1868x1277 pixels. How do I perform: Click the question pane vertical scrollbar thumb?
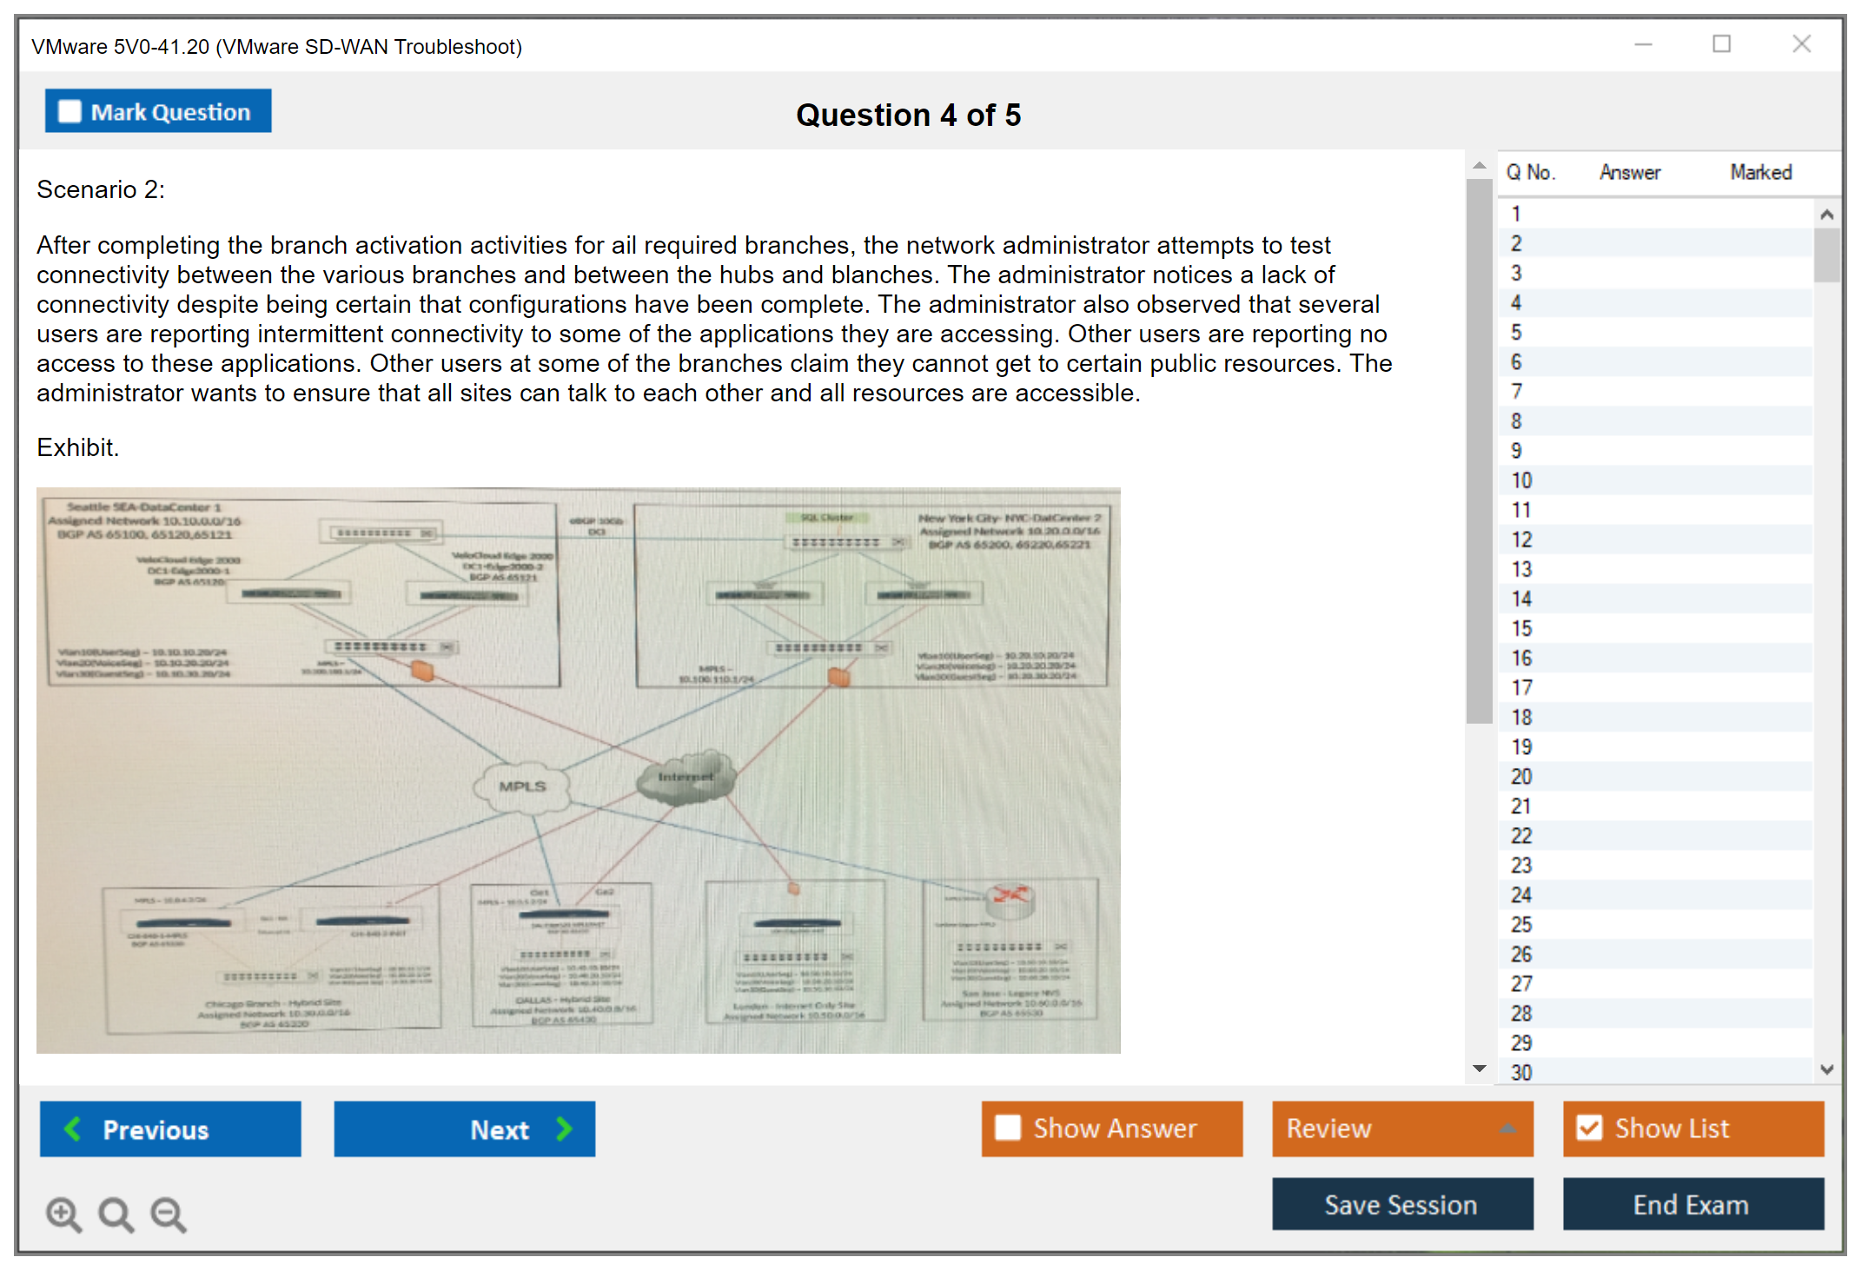pos(1479,452)
